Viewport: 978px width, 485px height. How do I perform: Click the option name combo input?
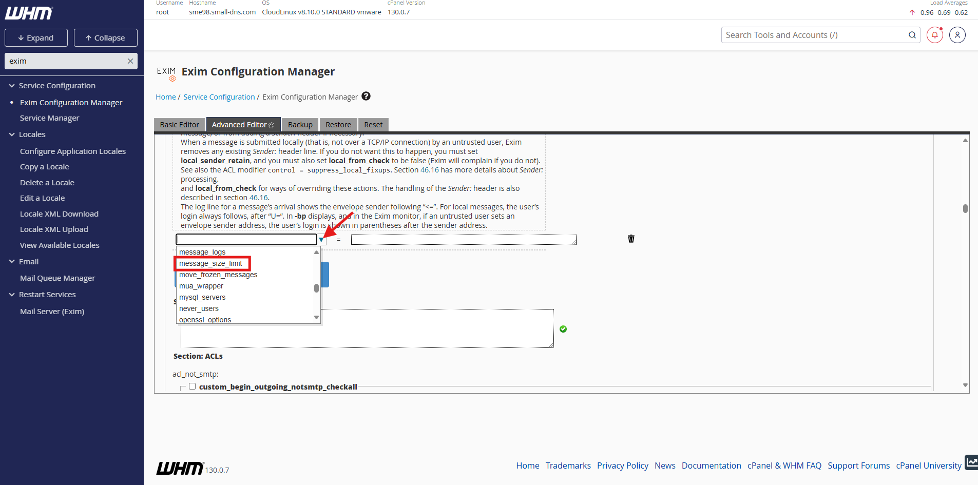click(246, 239)
